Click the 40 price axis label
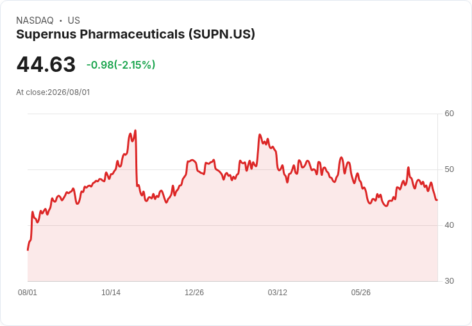 (449, 225)
